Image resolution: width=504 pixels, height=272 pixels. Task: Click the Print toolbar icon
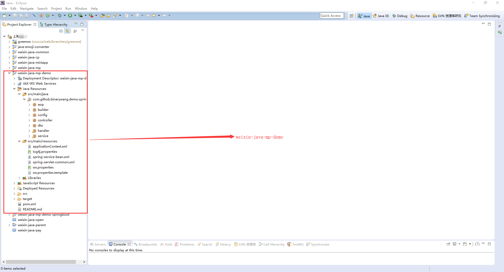(x=27, y=15)
